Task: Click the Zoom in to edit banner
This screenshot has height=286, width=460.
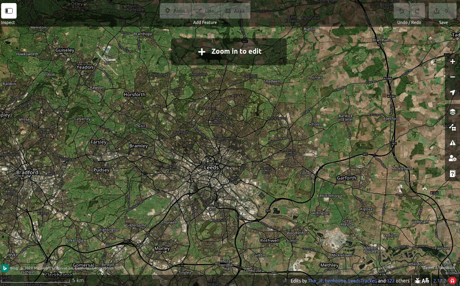Action: coord(229,51)
